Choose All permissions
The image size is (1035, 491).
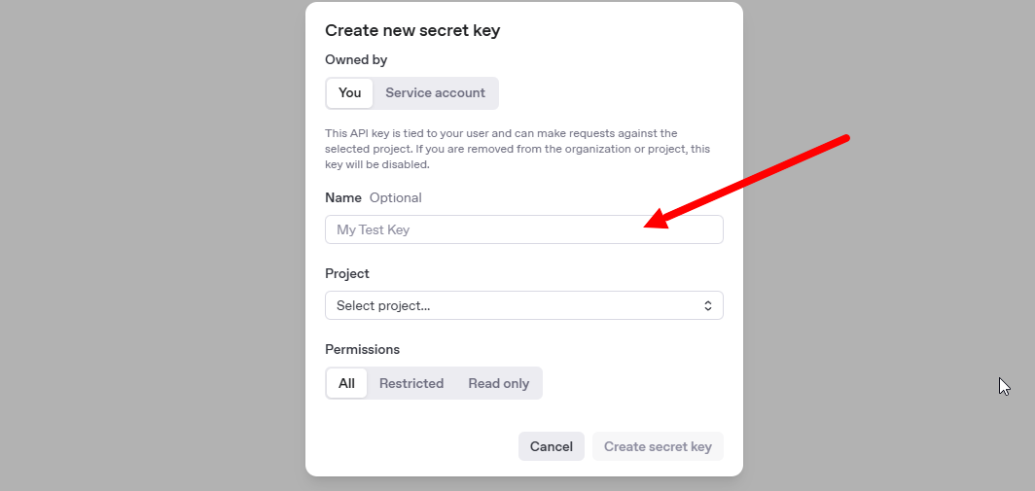pyautogui.click(x=346, y=383)
